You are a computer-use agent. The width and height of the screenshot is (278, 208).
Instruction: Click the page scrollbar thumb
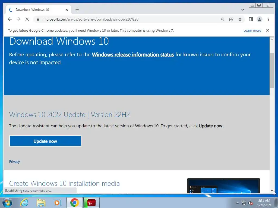[272, 70]
